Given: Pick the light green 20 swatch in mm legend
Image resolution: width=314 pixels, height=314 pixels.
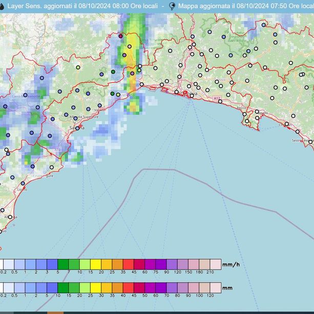Looking at the screenshot, I should click(x=85, y=288).
